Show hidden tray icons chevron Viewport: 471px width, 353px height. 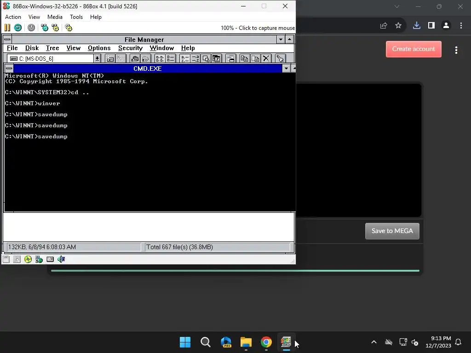pos(374,342)
